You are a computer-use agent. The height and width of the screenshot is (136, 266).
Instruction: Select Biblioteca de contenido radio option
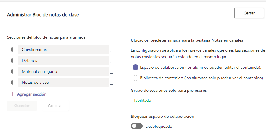tap(136, 78)
